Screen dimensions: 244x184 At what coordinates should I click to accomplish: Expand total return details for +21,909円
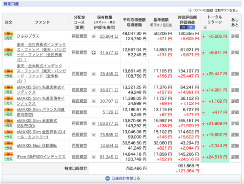[x=203, y=124]
